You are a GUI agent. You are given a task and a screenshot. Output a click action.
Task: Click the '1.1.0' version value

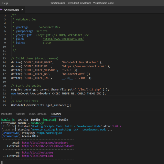[x=67, y=70]
